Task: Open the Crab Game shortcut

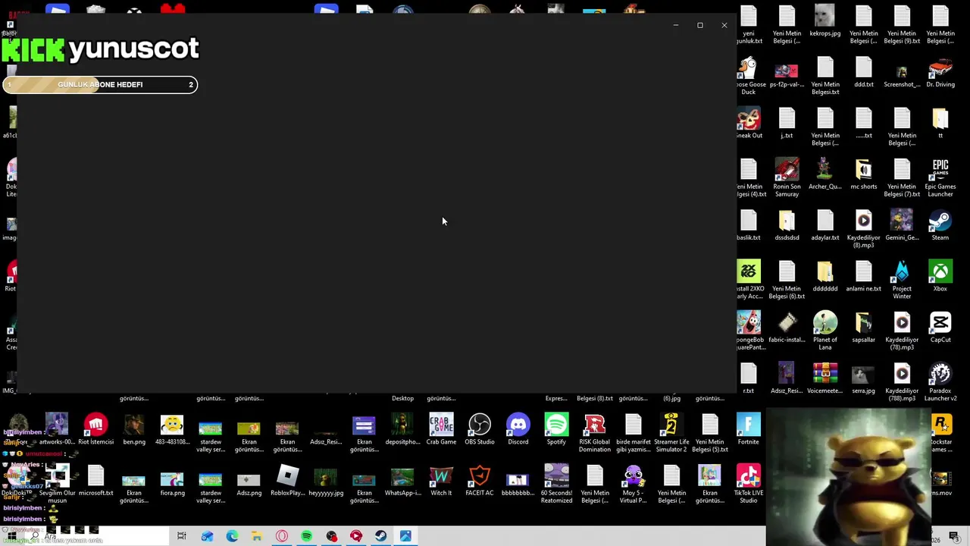Action: point(441,429)
